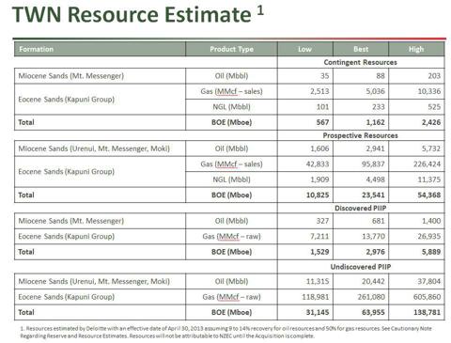Select the first Miocene Sands (Mt. Messenger) cell

click(x=100, y=76)
